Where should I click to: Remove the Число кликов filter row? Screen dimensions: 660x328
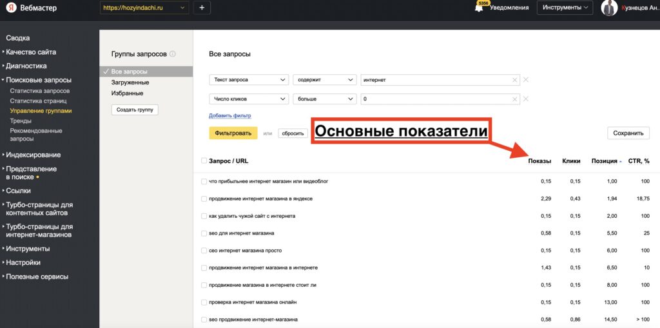pos(526,99)
